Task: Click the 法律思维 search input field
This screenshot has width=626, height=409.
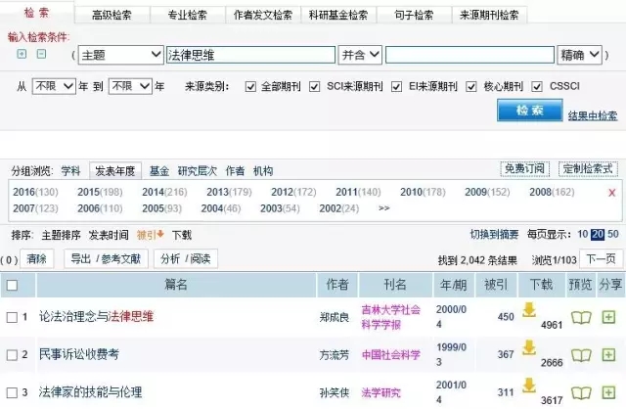Action: pos(249,55)
